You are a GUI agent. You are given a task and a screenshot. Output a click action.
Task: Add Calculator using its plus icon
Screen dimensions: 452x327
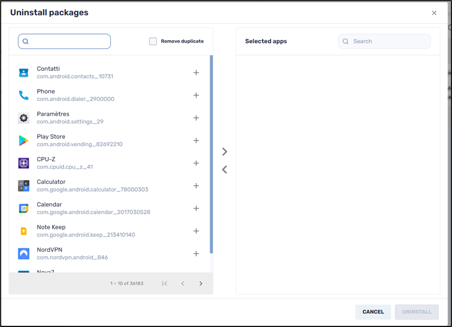click(196, 186)
